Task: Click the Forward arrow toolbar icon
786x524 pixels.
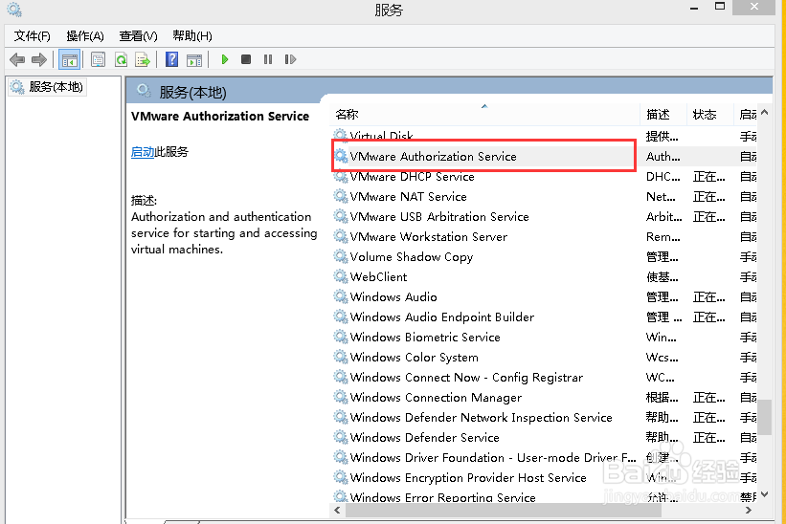Action: click(x=38, y=60)
